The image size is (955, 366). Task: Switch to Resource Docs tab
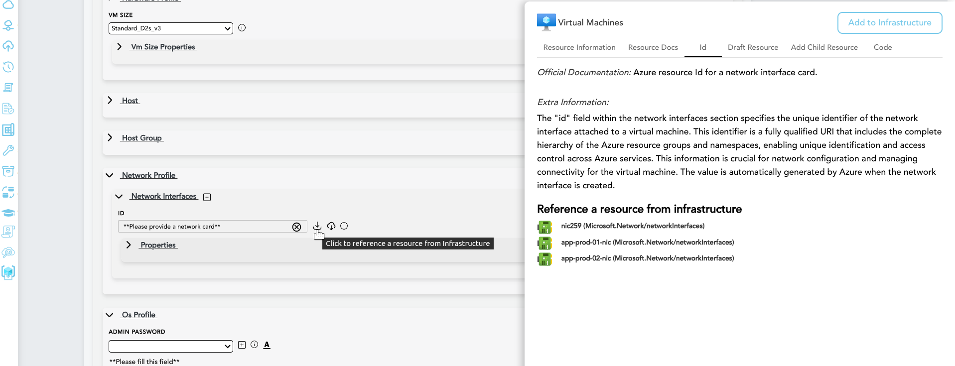coord(653,47)
